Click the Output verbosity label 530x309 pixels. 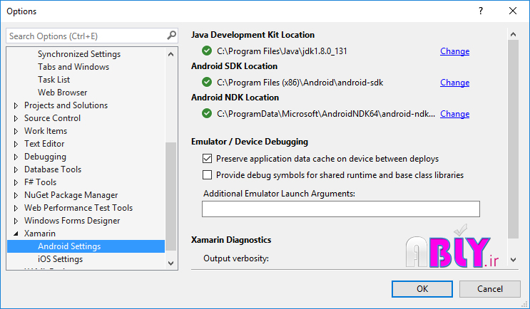pos(236,258)
